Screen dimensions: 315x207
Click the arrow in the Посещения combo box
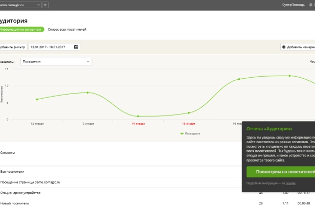88,62
